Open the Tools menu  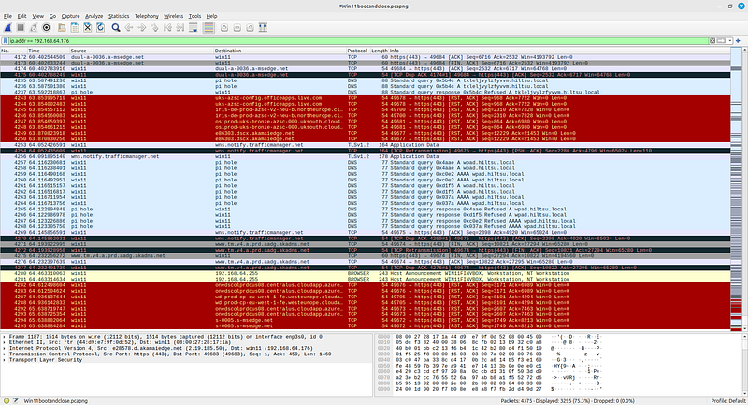coord(194,16)
